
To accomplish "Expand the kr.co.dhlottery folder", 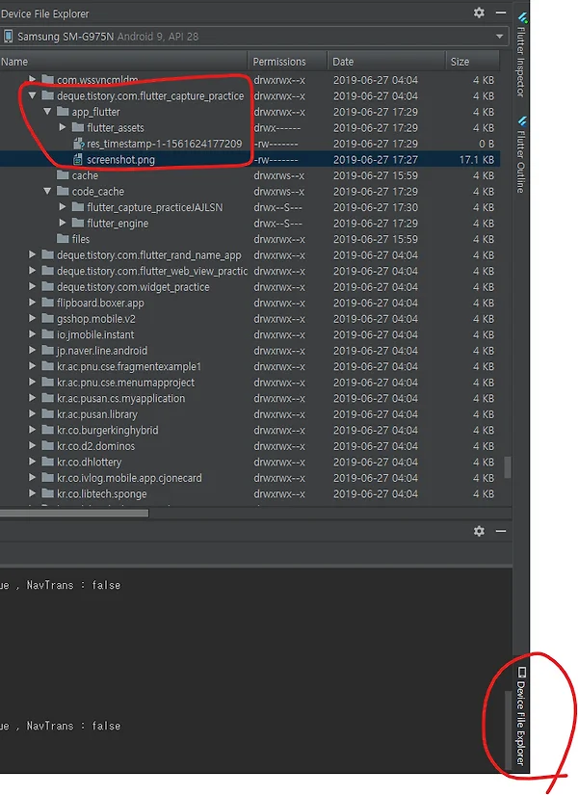I will point(32,462).
